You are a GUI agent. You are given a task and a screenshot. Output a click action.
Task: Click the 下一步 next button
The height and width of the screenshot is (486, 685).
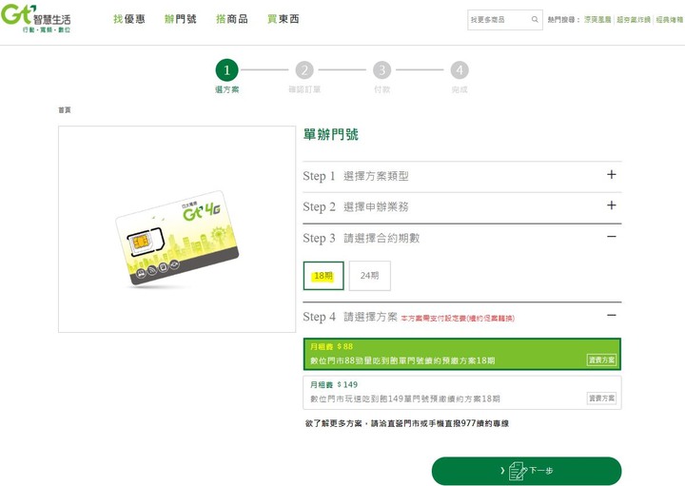[x=526, y=471]
